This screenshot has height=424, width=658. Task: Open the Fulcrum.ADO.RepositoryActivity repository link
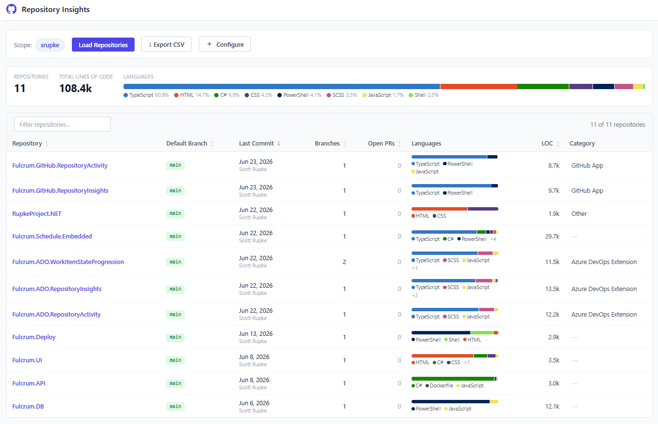pyautogui.click(x=56, y=314)
